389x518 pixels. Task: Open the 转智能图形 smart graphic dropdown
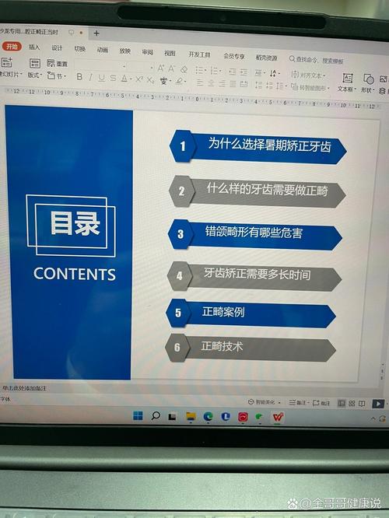(x=310, y=87)
